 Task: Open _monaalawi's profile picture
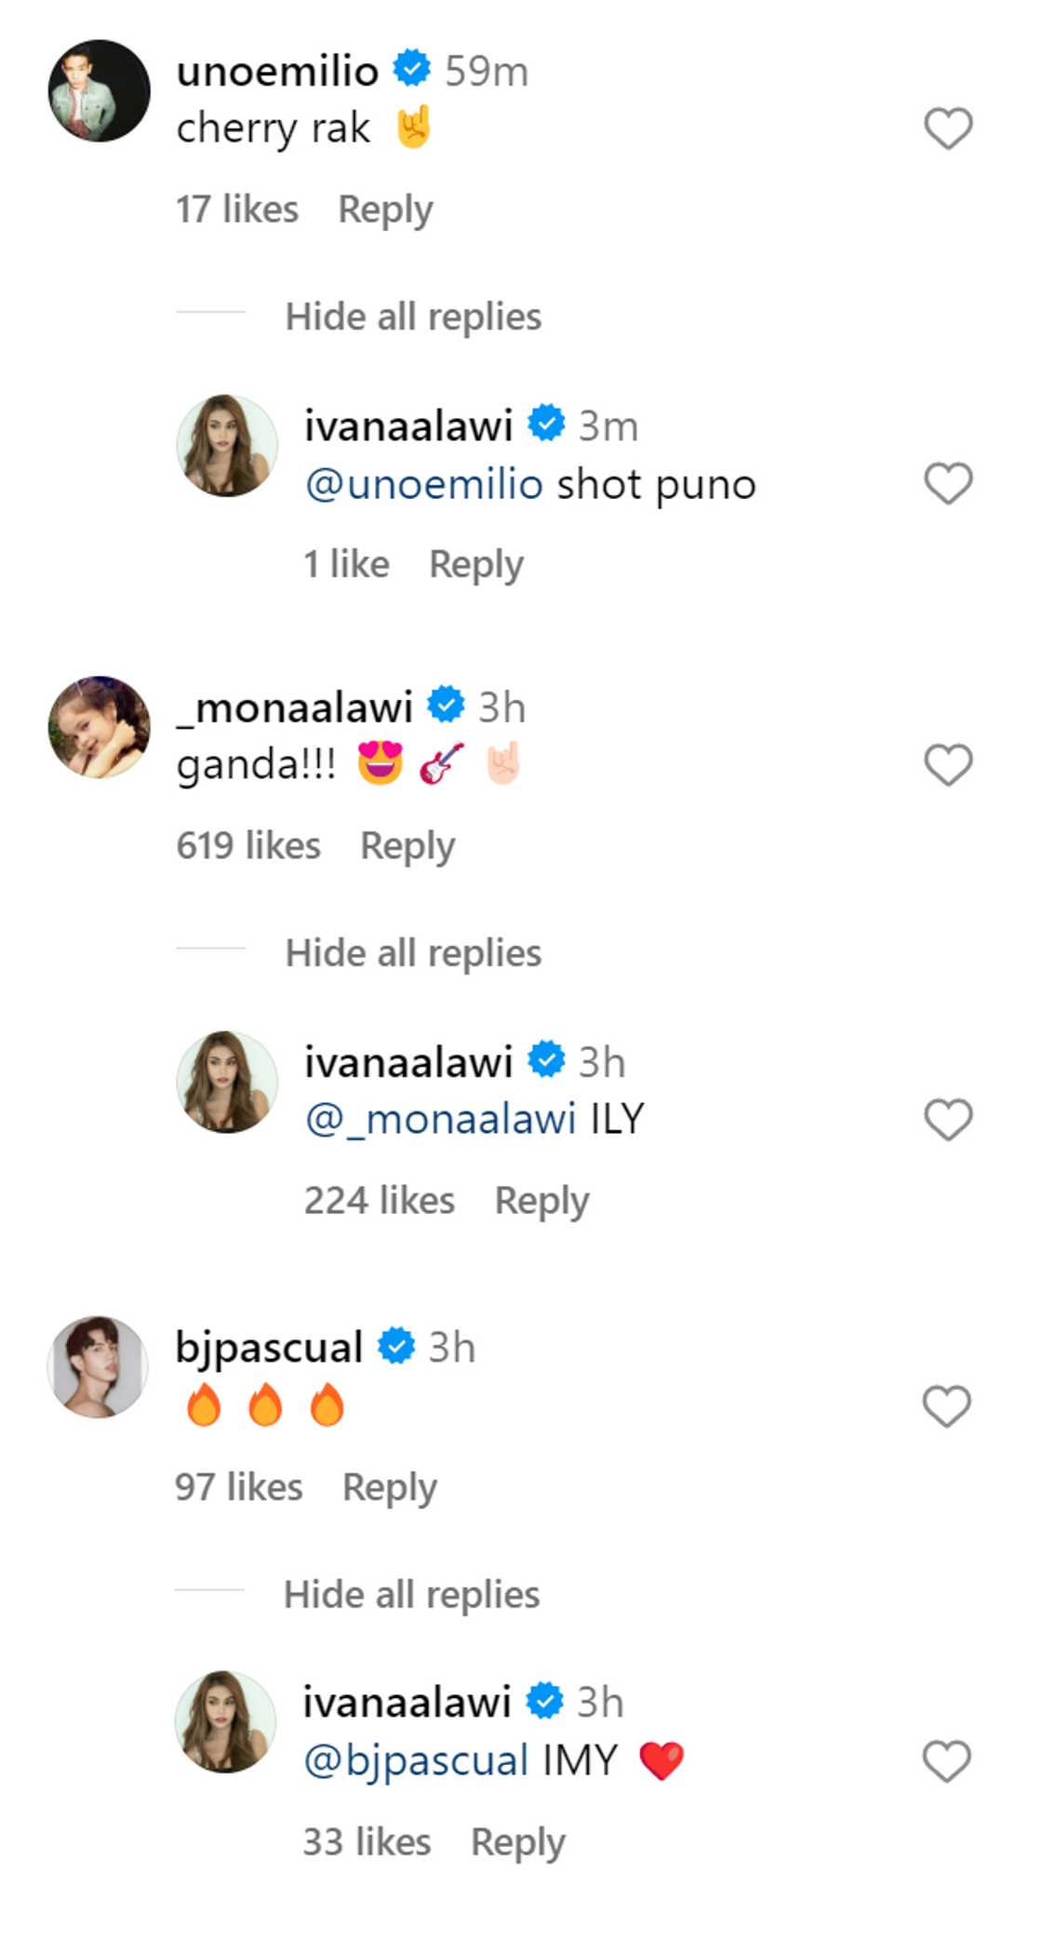[x=99, y=727]
